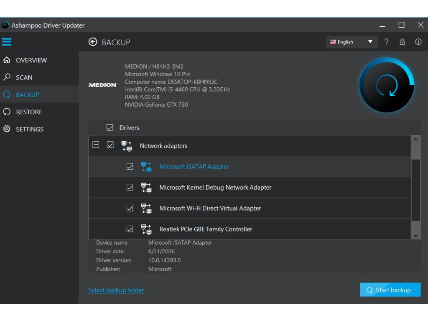This screenshot has width=428, height=321.
Task: Click the driver list scroll down arrow
Action: (415, 236)
